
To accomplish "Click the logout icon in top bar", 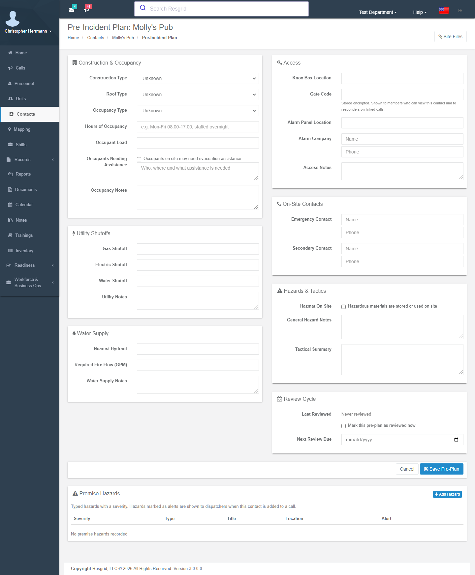I will click(x=460, y=11).
